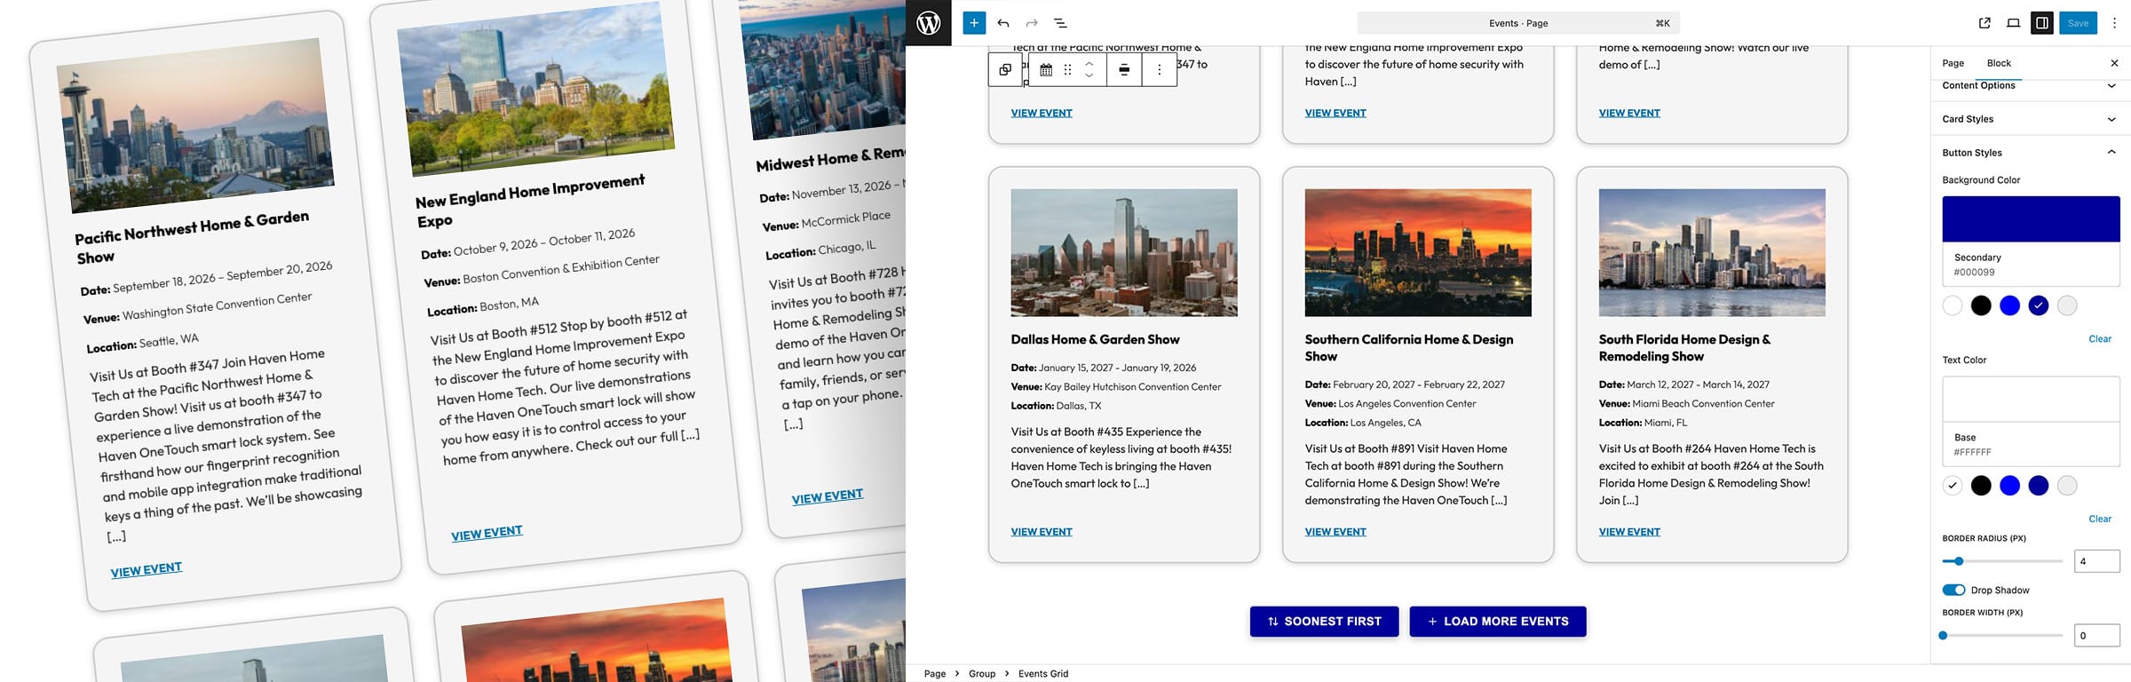Image resolution: width=2131 pixels, height=682 pixels.
Task: Open View Event link for Dallas show
Action: coord(1042,532)
